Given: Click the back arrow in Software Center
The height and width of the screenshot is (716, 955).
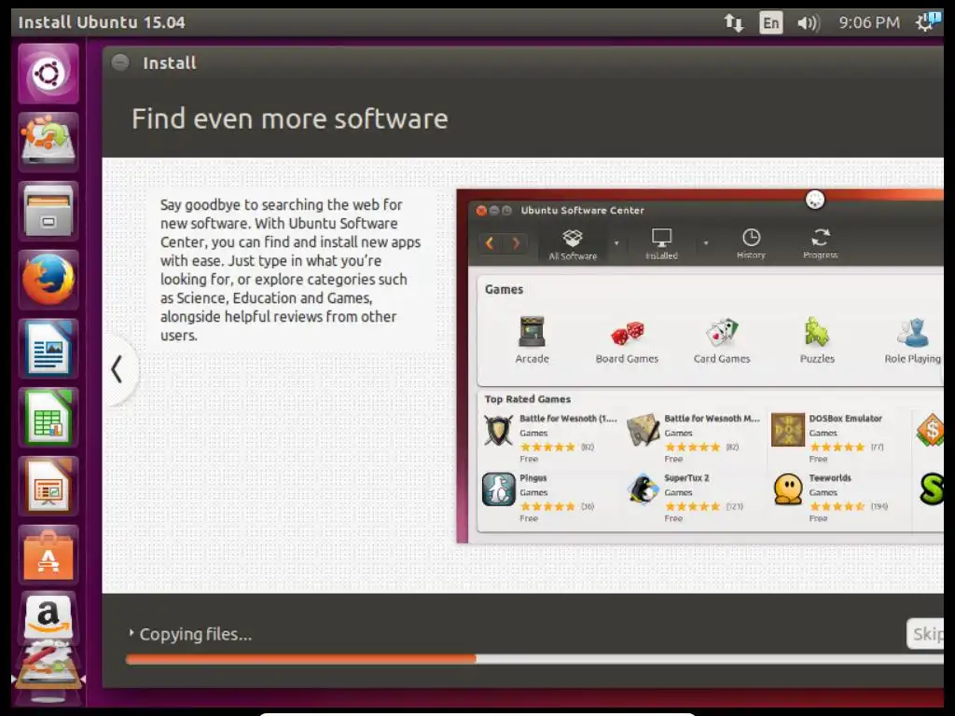Looking at the screenshot, I should 490,243.
